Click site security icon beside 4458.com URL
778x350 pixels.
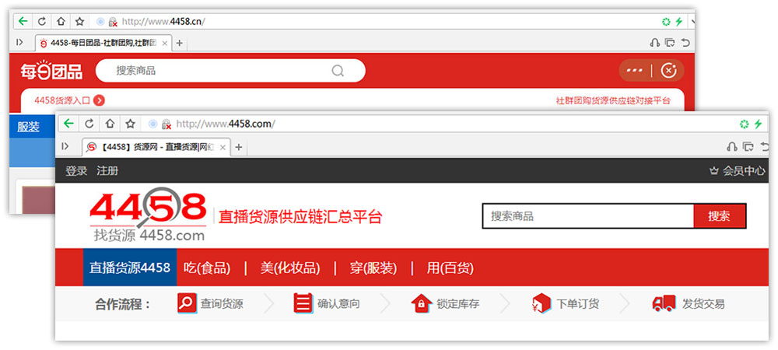pos(166,124)
